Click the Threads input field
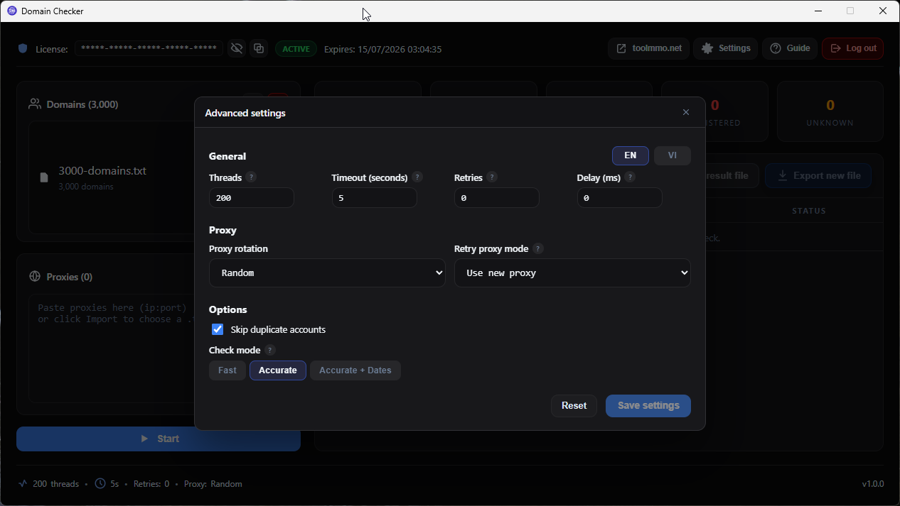900x506 pixels. pos(252,198)
